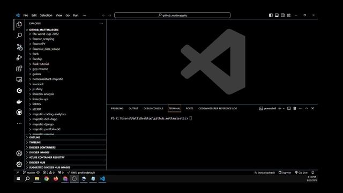
Task: Click R: (not attached) status item
Action: (x=264, y=173)
